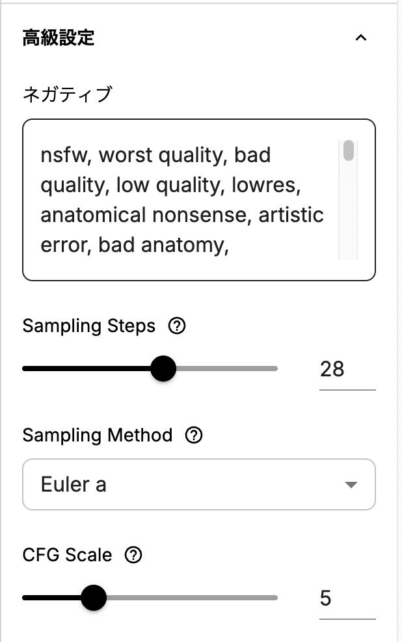
Task: Click the Sampling Method dropdown arrow
Action: (x=351, y=484)
